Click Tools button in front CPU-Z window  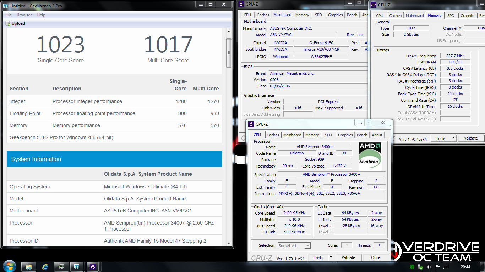click(318, 257)
